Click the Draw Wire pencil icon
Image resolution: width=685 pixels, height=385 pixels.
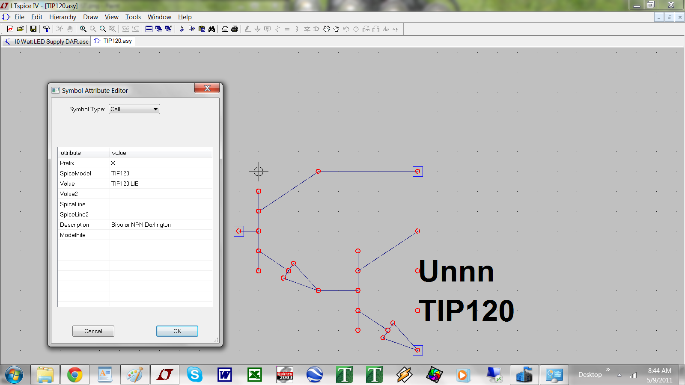[x=247, y=29]
